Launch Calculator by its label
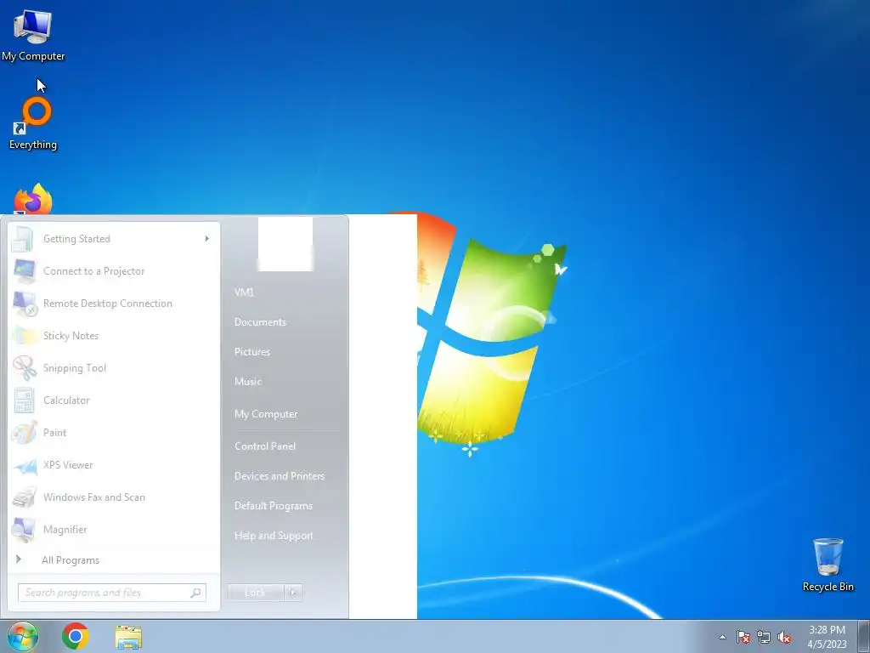 (66, 400)
